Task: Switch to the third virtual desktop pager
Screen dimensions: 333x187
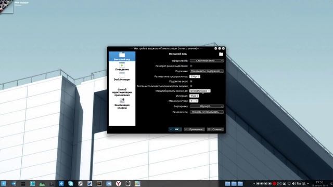Action: pos(240,184)
